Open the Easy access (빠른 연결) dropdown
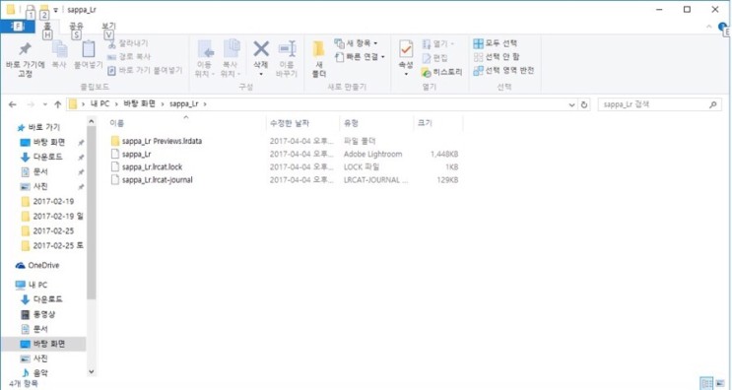Screen dimensions: 732x390 coord(360,57)
